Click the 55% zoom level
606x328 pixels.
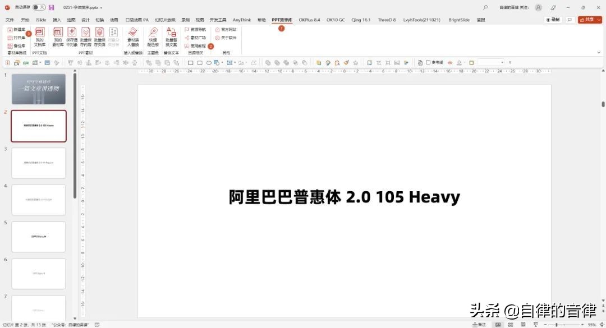tap(592, 325)
